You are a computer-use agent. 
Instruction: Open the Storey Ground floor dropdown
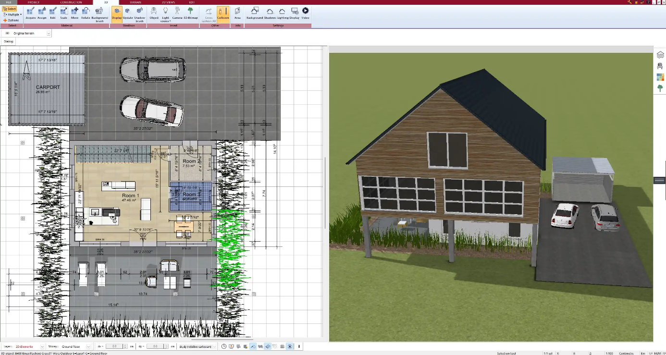click(x=88, y=346)
